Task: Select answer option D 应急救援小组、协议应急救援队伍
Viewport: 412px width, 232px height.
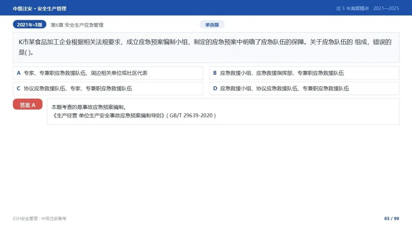Action: pyautogui.click(x=304, y=89)
